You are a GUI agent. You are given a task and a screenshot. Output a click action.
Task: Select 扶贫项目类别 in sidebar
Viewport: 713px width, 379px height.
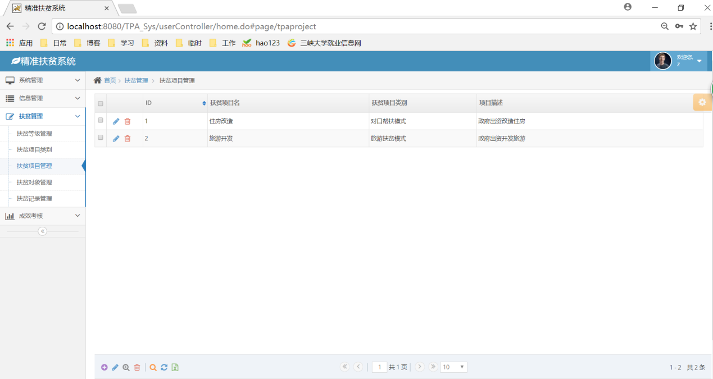click(x=34, y=150)
